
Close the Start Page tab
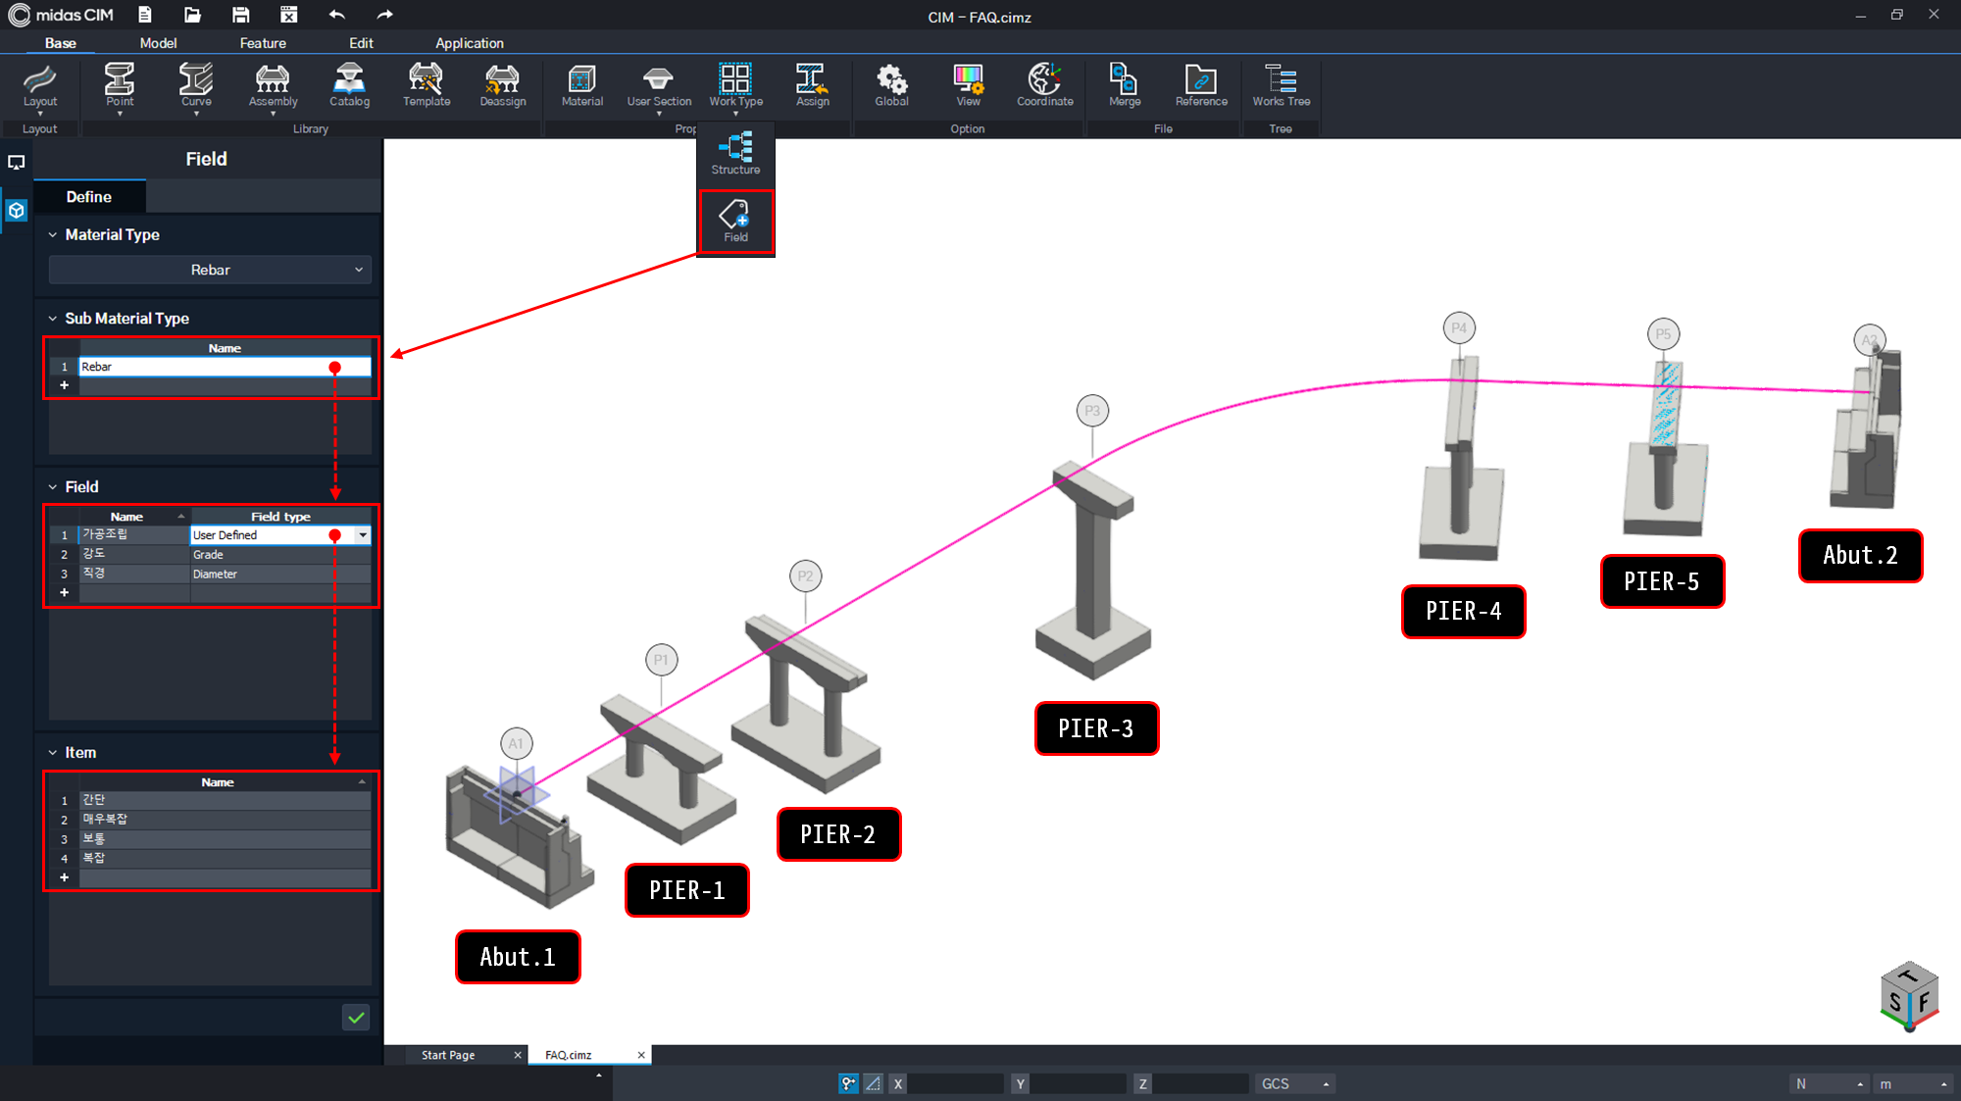tap(518, 1055)
